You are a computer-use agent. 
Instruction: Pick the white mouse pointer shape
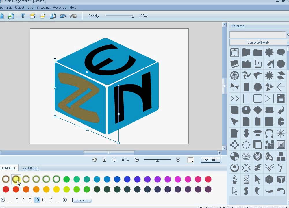coord(235,191)
